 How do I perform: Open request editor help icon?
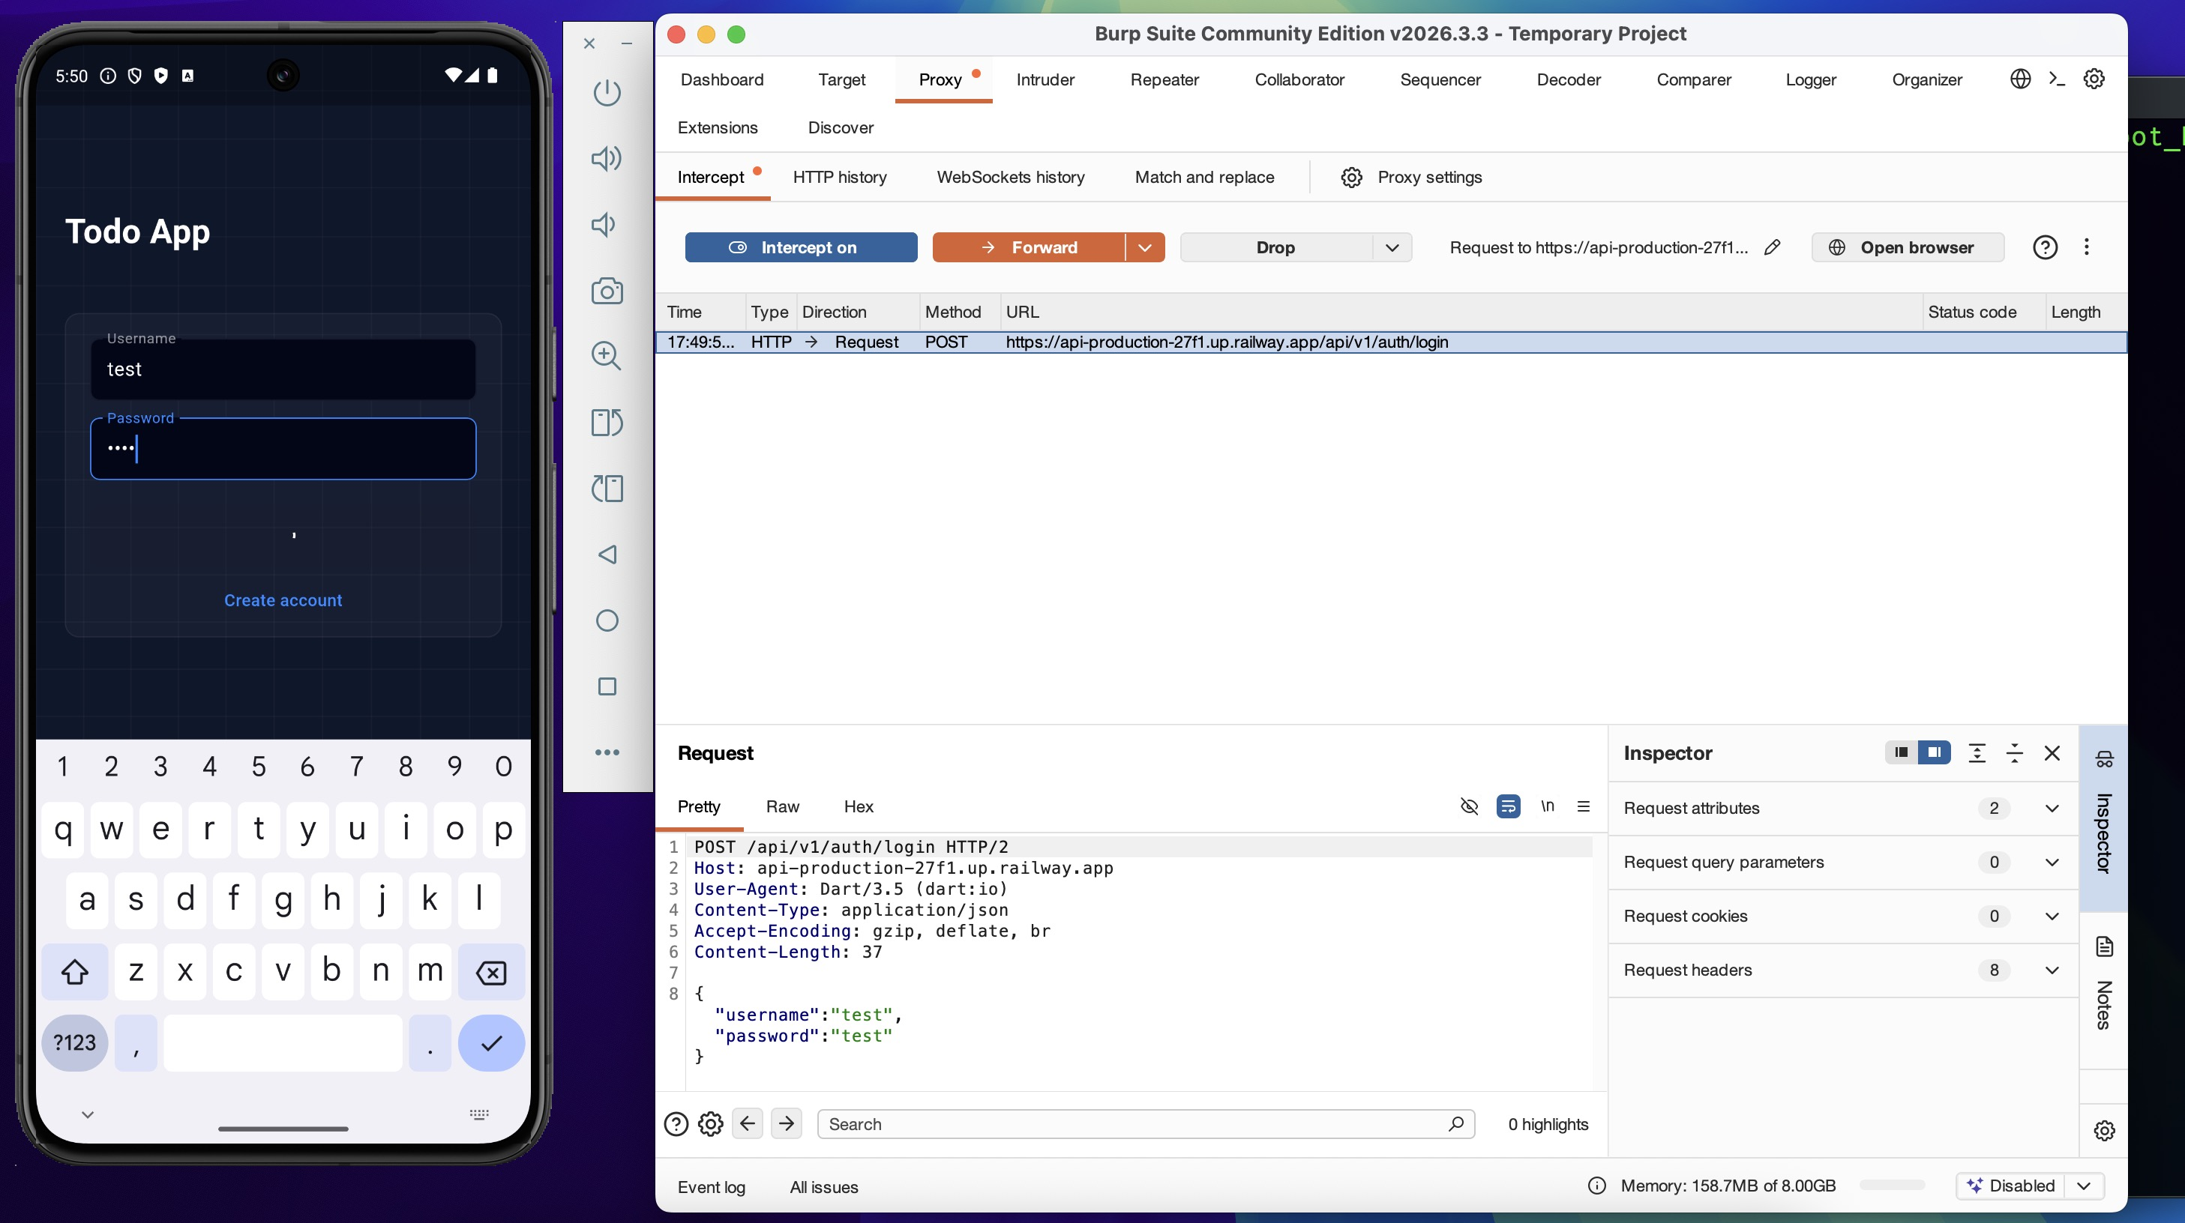[x=676, y=1124]
